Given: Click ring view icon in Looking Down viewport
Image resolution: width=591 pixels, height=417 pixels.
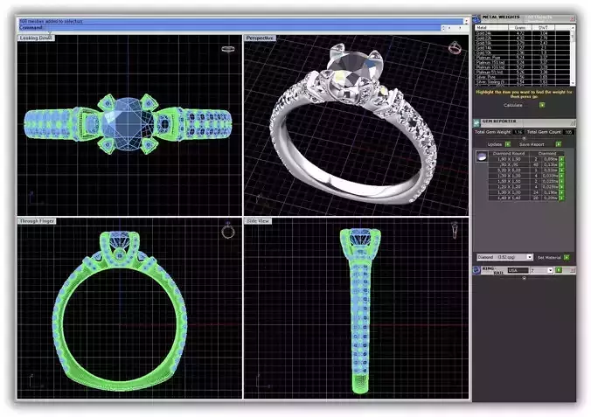Looking at the screenshot, I should [x=227, y=49].
